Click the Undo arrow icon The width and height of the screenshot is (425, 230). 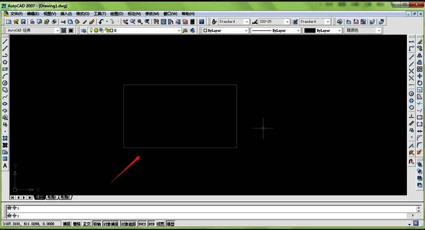(x=101, y=22)
